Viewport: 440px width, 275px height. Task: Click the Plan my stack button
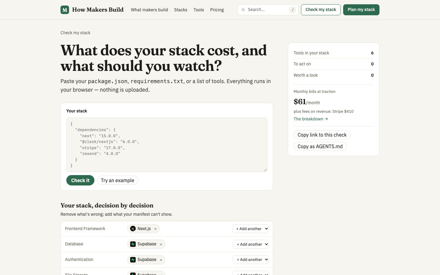pyautogui.click(x=361, y=10)
